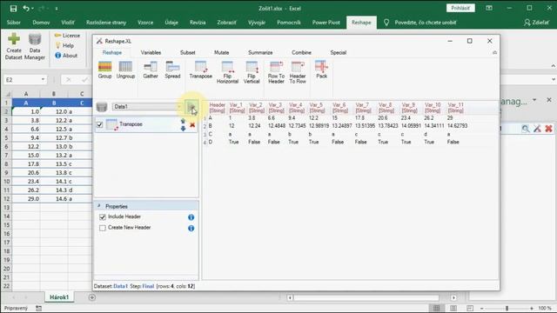Click Excel undo arrow
The height and width of the screenshot is (313, 557).
tap(26, 8)
